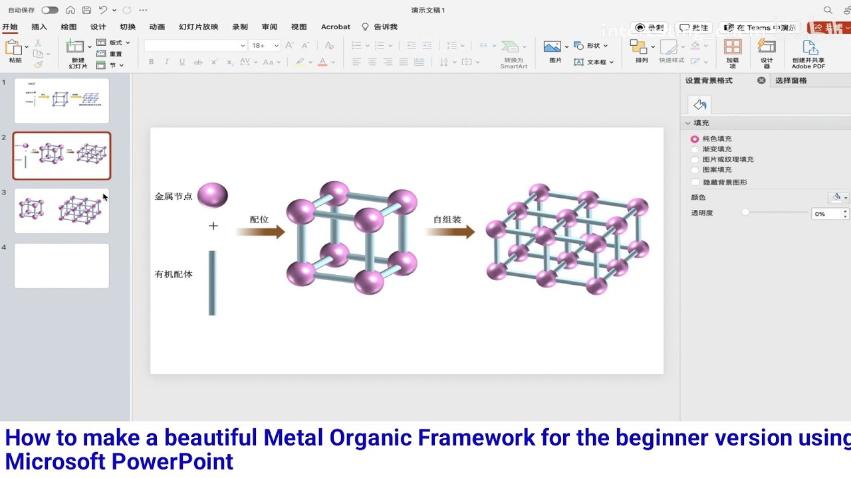Click the bullet list icon
851x478 pixels.
(x=356, y=45)
